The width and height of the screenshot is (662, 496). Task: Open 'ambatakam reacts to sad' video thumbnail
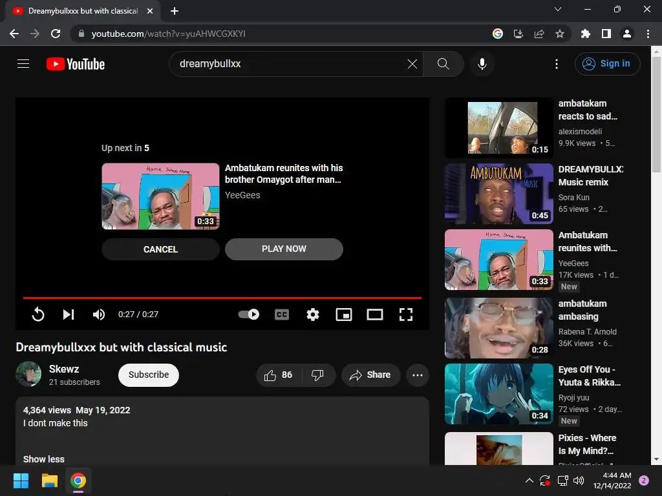coord(499,128)
